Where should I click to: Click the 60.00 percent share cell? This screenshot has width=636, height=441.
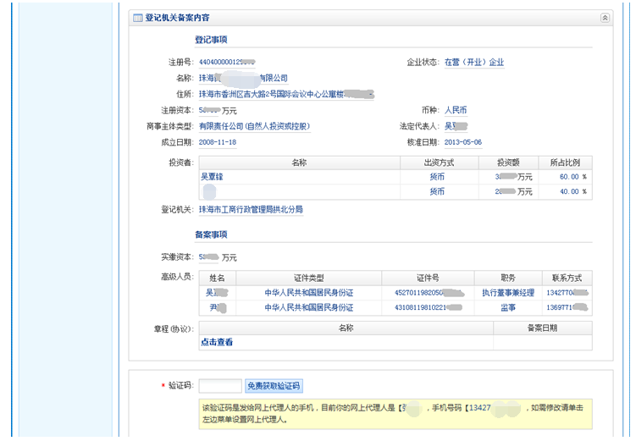[x=568, y=178]
